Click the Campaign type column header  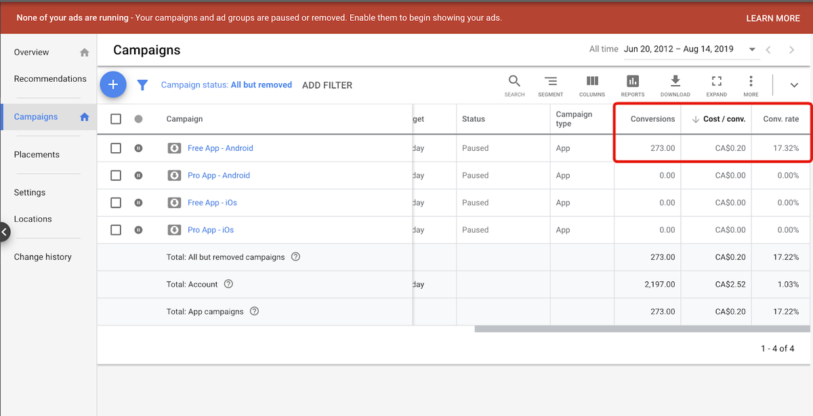(x=574, y=119)
